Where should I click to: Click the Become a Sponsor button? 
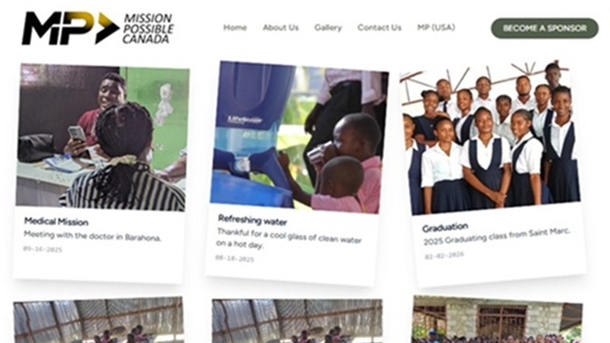pos(544,28)
